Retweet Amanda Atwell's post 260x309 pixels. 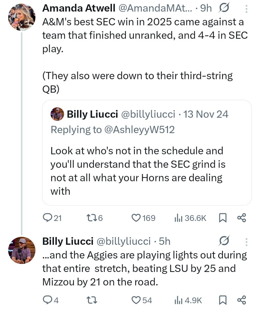tap(91, 218)
